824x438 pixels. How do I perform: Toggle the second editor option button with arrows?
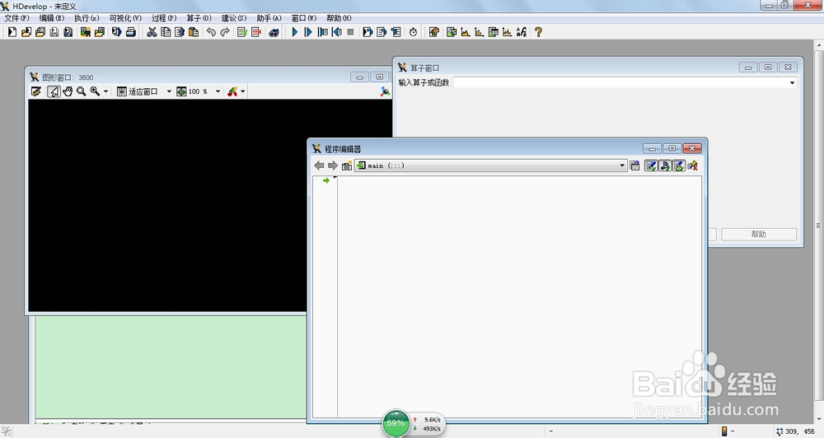pyautogui.click(x=665, y=165)
